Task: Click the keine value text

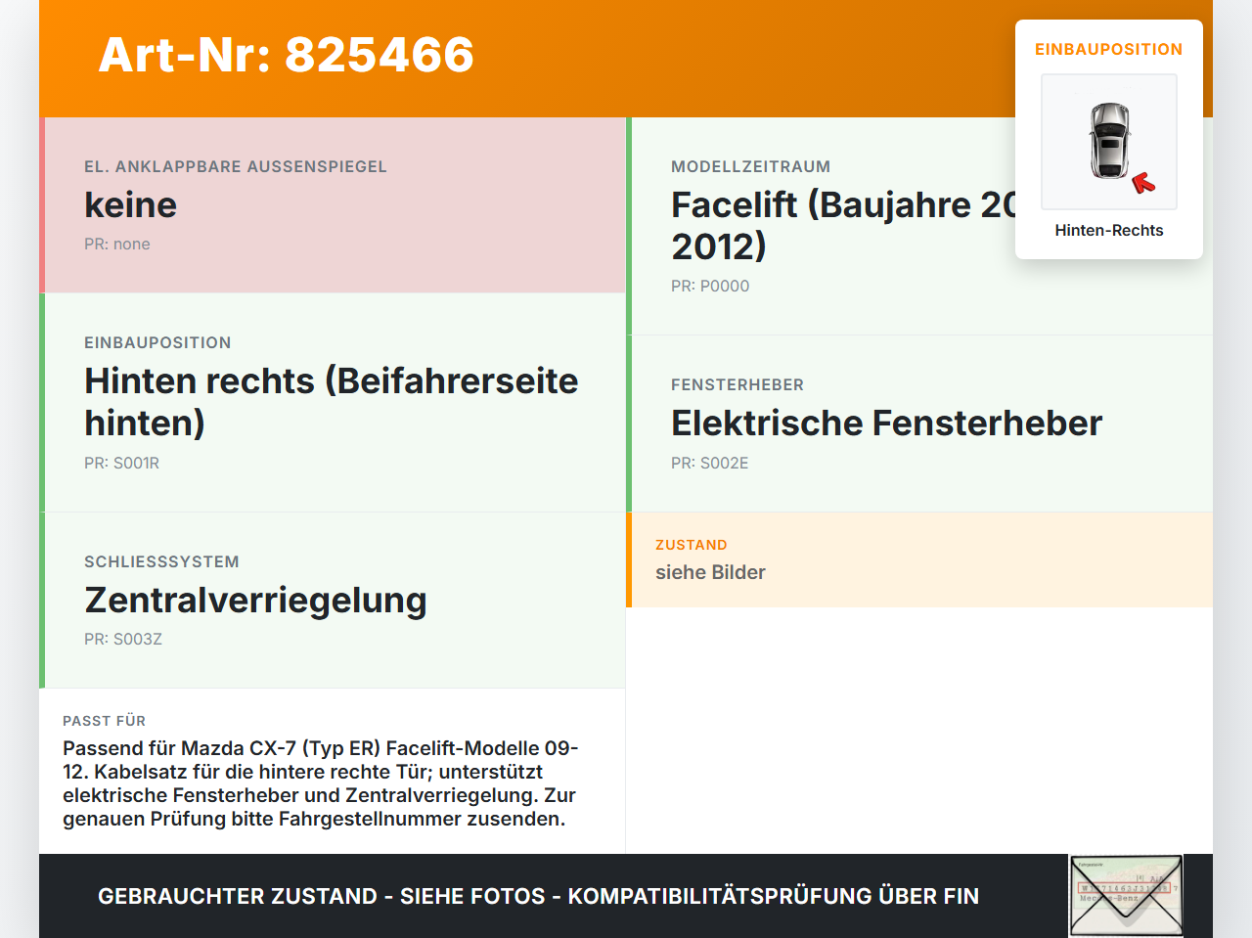Action: pyautogui.click(x=131, y=205)
